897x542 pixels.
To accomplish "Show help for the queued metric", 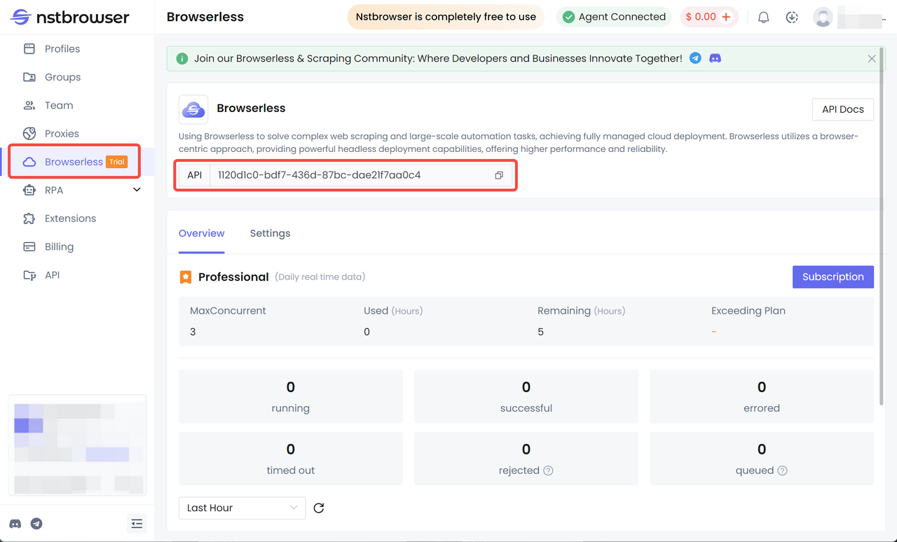I will point(783,471).
